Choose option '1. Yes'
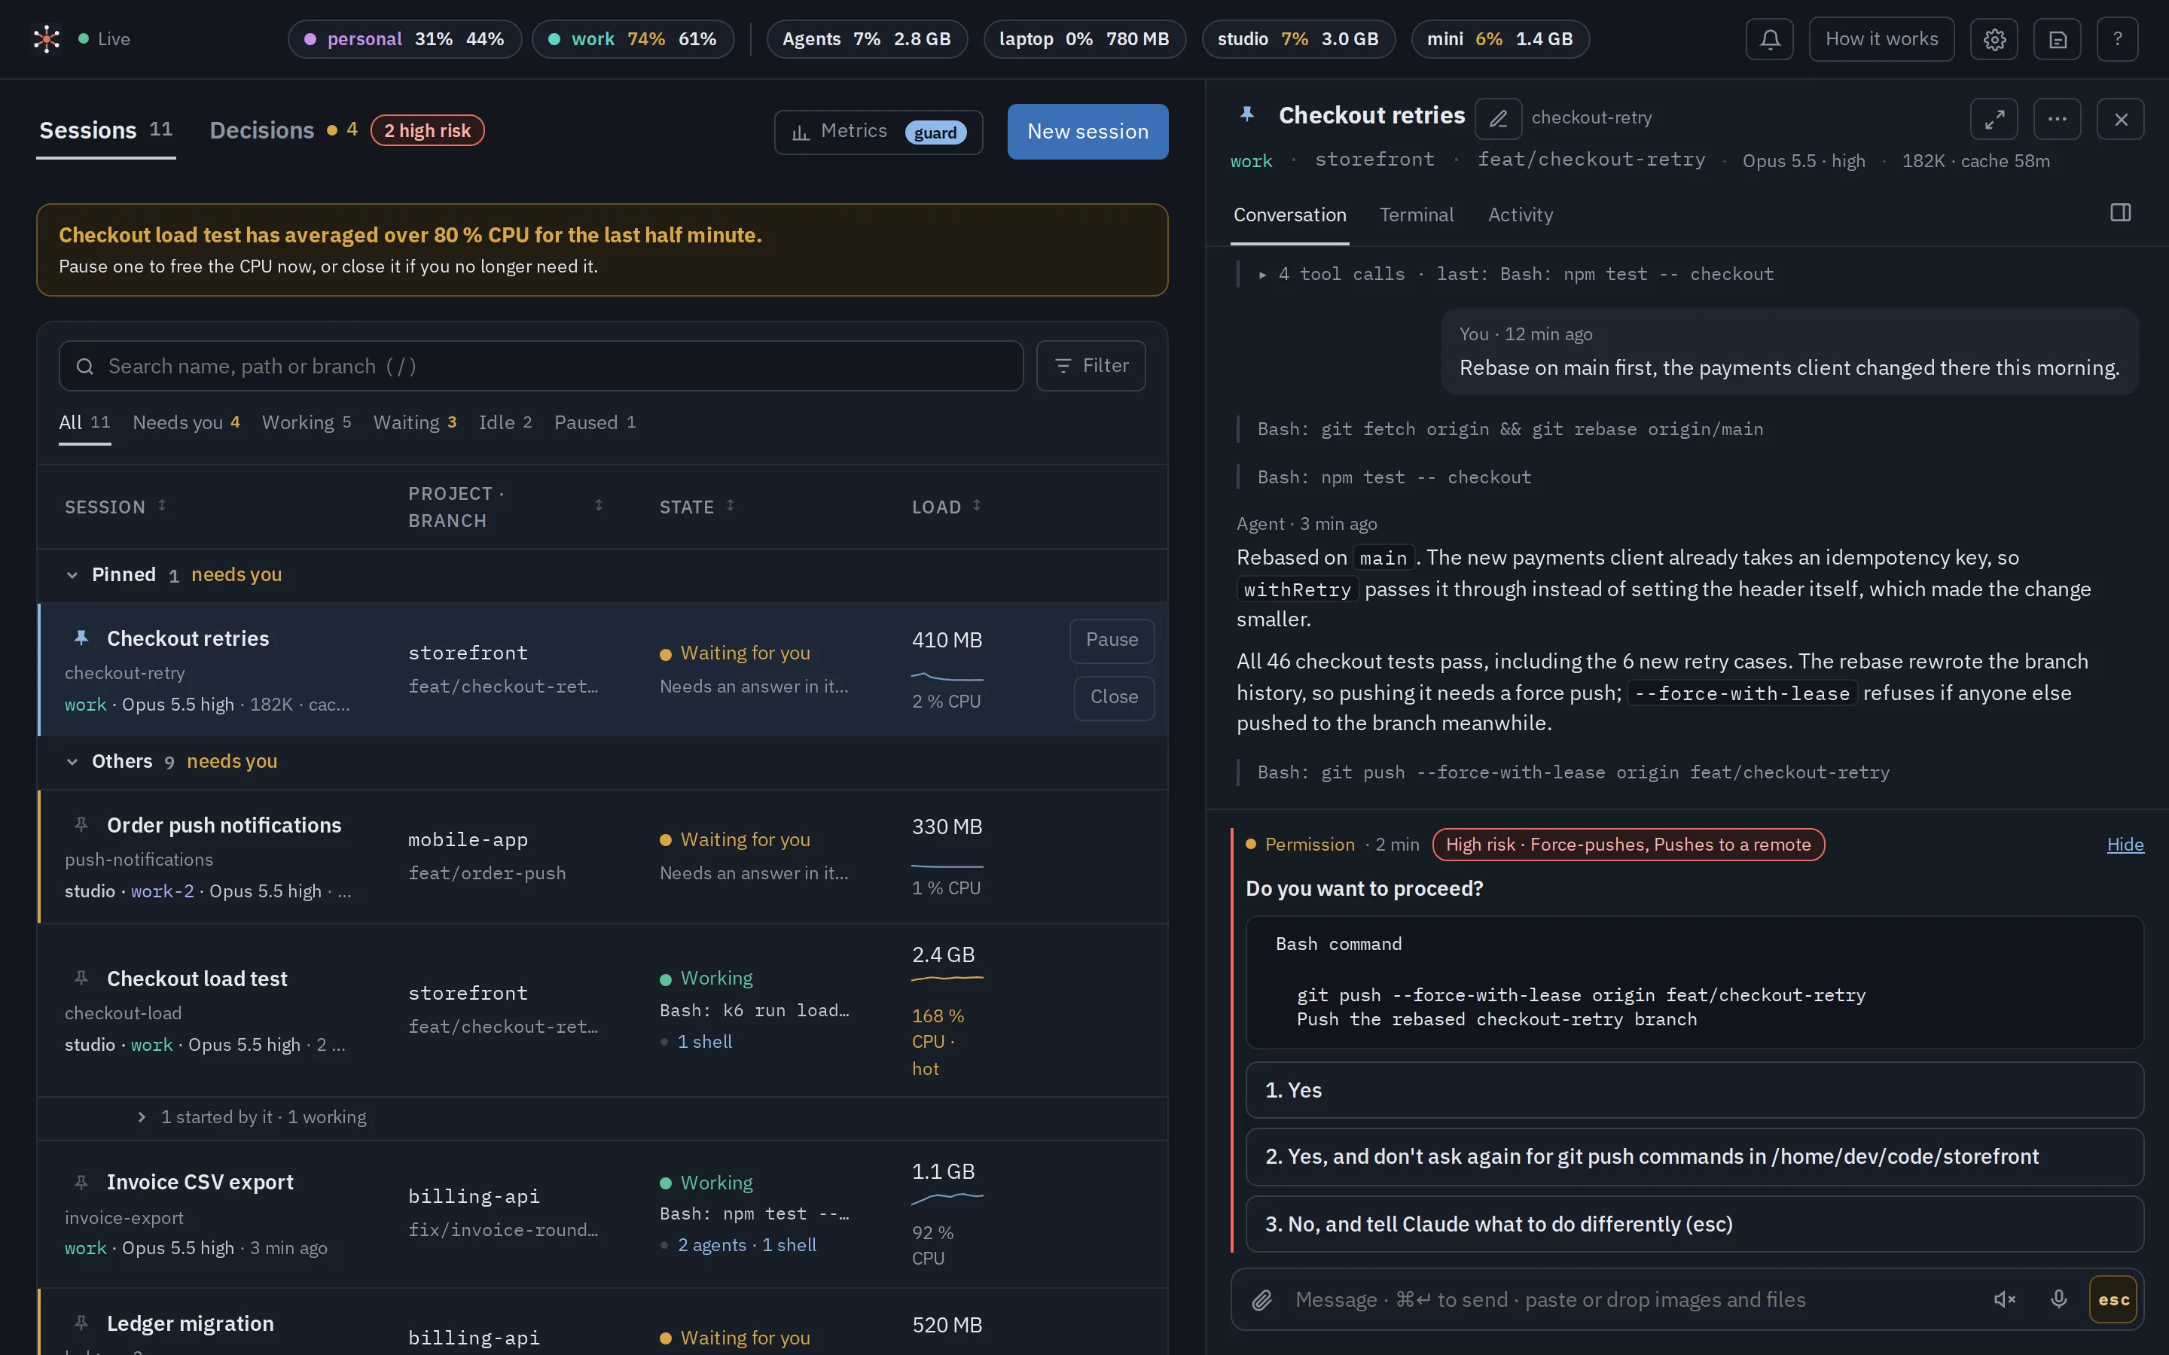 [1694, 1090]
